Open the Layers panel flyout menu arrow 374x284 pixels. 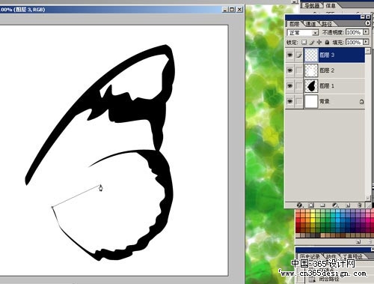pyautogui.click(x=367, y=23)
